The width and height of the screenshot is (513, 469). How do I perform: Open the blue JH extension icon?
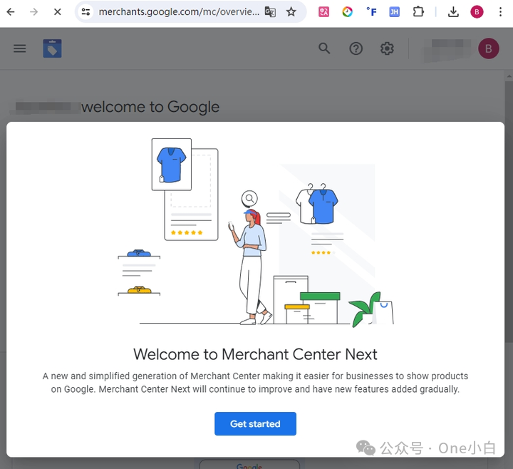pos(394,12)
